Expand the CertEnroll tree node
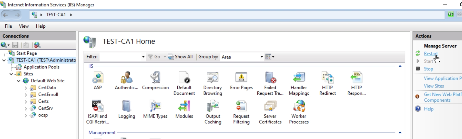The width and height of the screenshot is (462, 139). pos(26,95)
